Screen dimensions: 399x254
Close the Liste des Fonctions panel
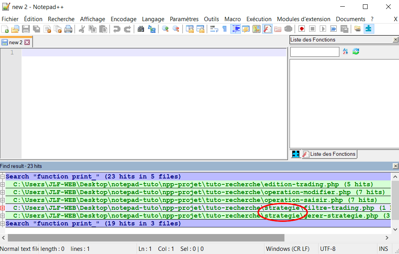pyautogui.click(x=395, y=40)
